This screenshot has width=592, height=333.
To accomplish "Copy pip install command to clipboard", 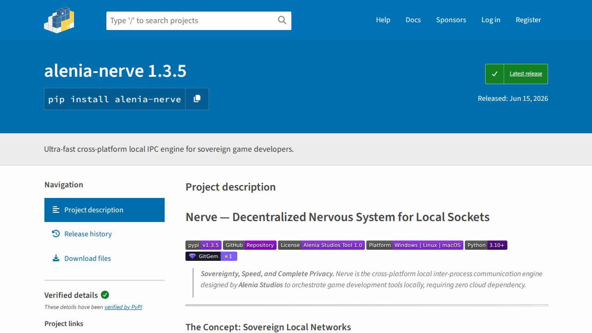I will (197, 99).
